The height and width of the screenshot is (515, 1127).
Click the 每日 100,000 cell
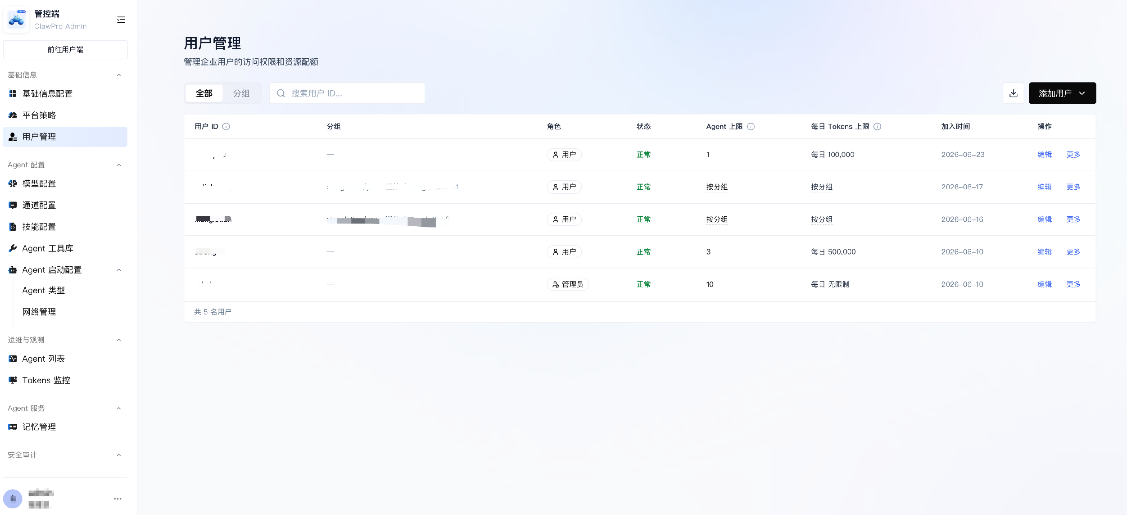[832, 155]
